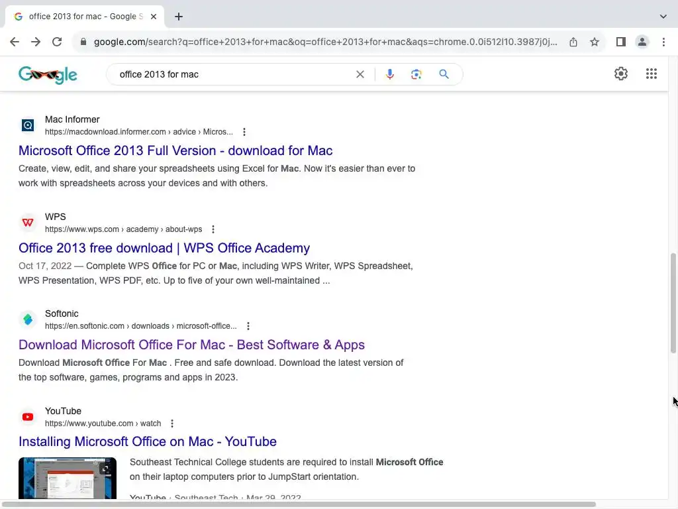The image size is (678, 509).
Task: View site information lock icon
Action: 83,42
